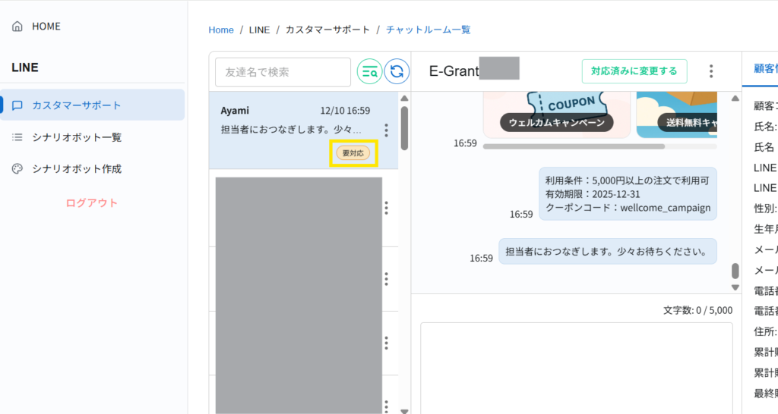
Task: Click 対応済みに変更する button
Action: click(634, 71)
